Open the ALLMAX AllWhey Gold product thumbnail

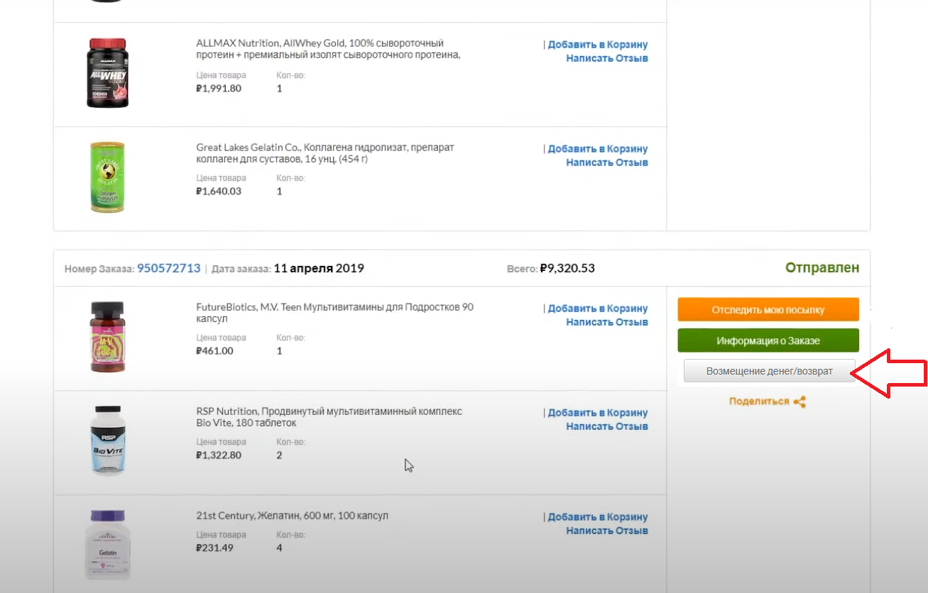click(108, 73)
